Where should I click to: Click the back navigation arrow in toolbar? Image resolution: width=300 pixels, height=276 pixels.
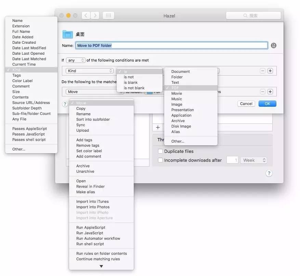tap(86, 15)
